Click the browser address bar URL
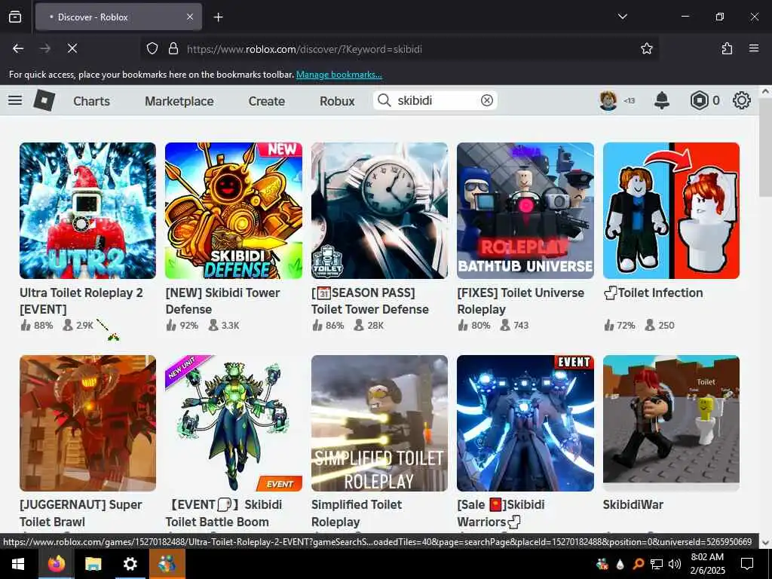The width and height of the screenshot is (772, 579). (x=399, y=49)
